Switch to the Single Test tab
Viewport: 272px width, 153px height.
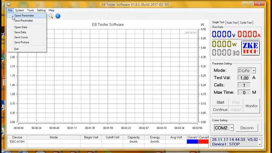point(218,23)
